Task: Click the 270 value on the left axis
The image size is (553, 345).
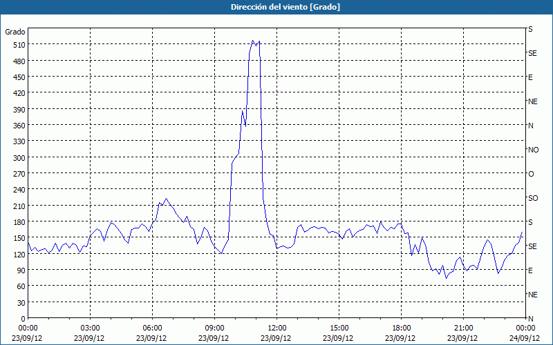Action: point(19,174)
